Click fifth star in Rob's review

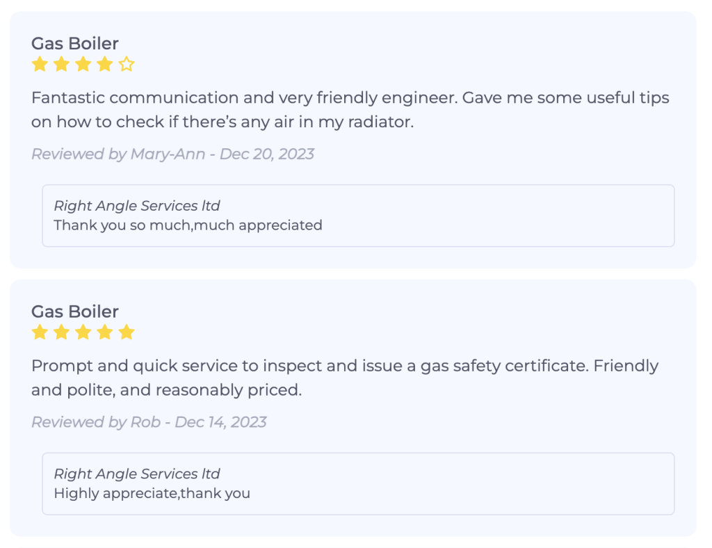pos(126,332)
